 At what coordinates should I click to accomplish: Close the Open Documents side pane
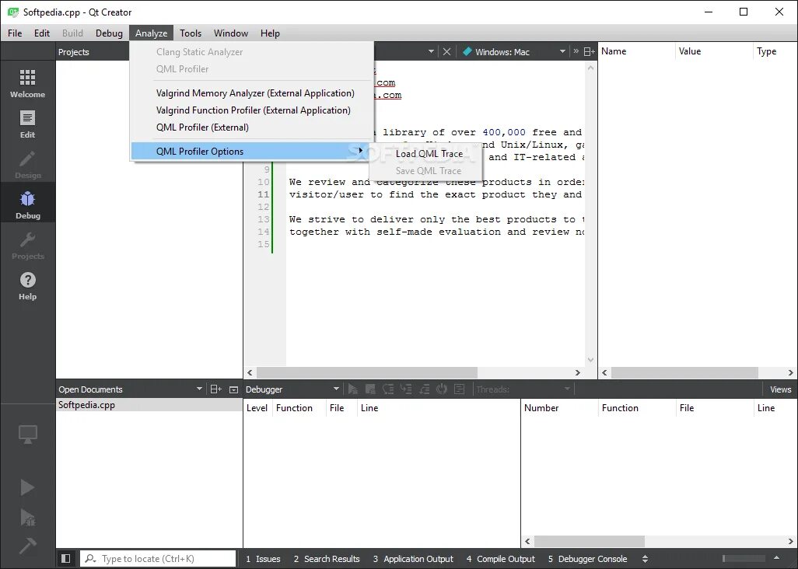[233, 389]
